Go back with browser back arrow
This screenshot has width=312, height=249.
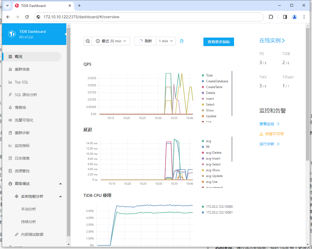[x=8, y=17]
